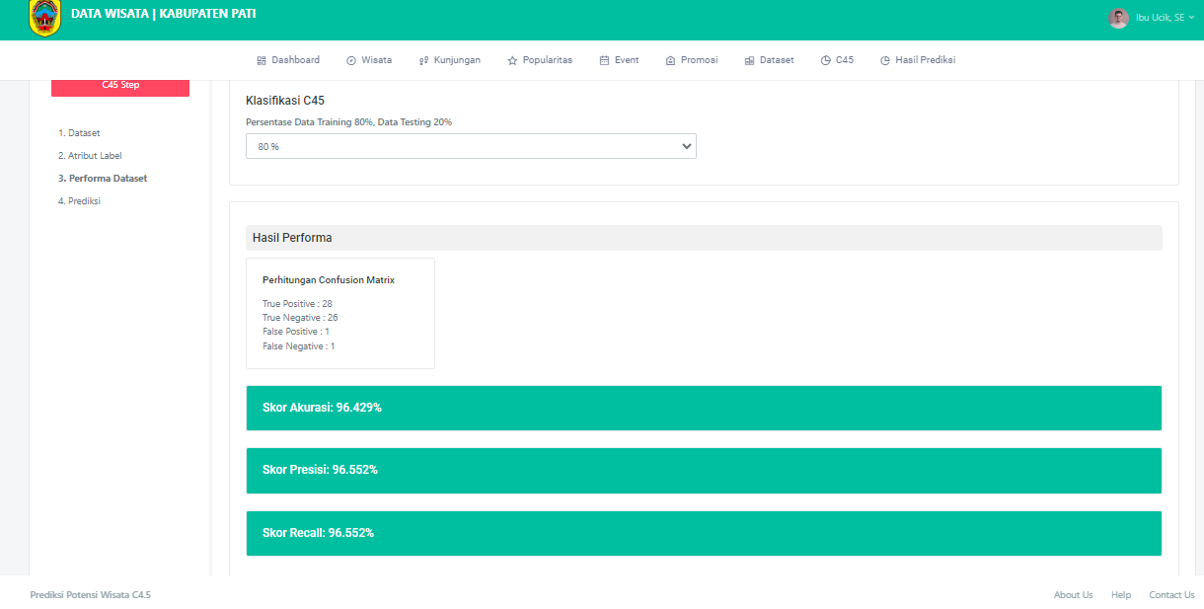
Task: Click the Hasil Prediksi icon
Action: [885, 60]
